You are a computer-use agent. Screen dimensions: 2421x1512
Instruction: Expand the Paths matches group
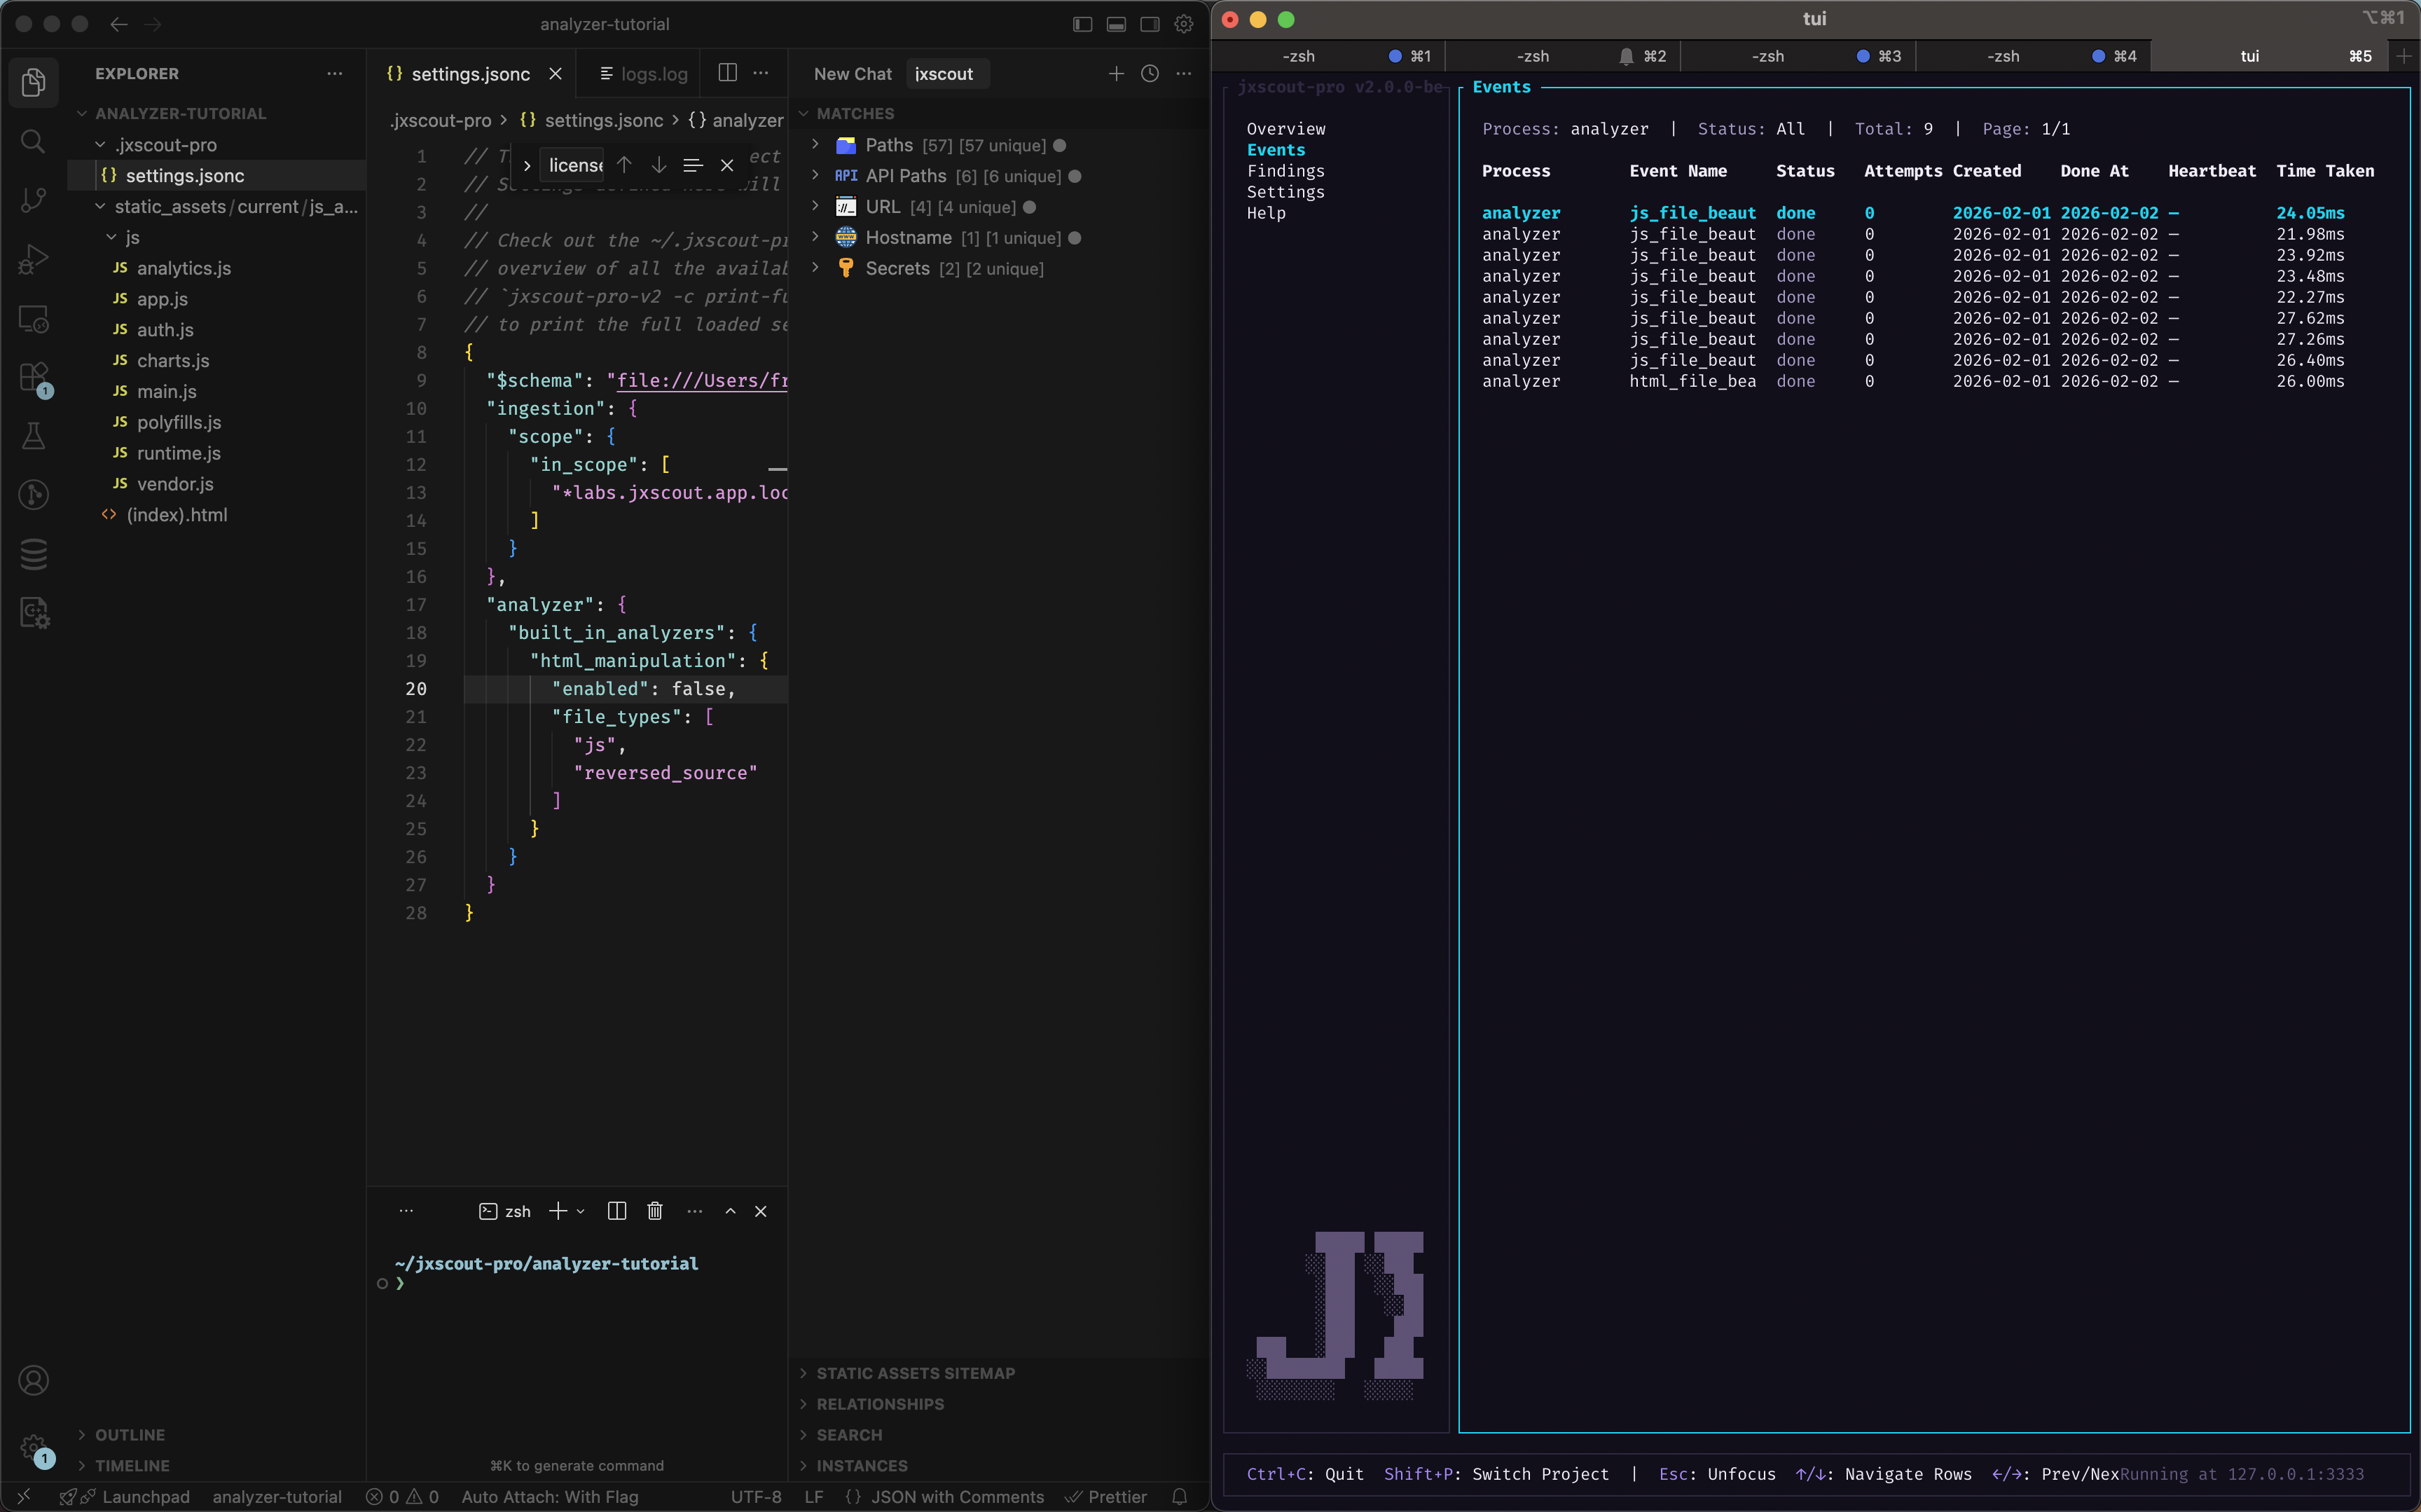815,145
